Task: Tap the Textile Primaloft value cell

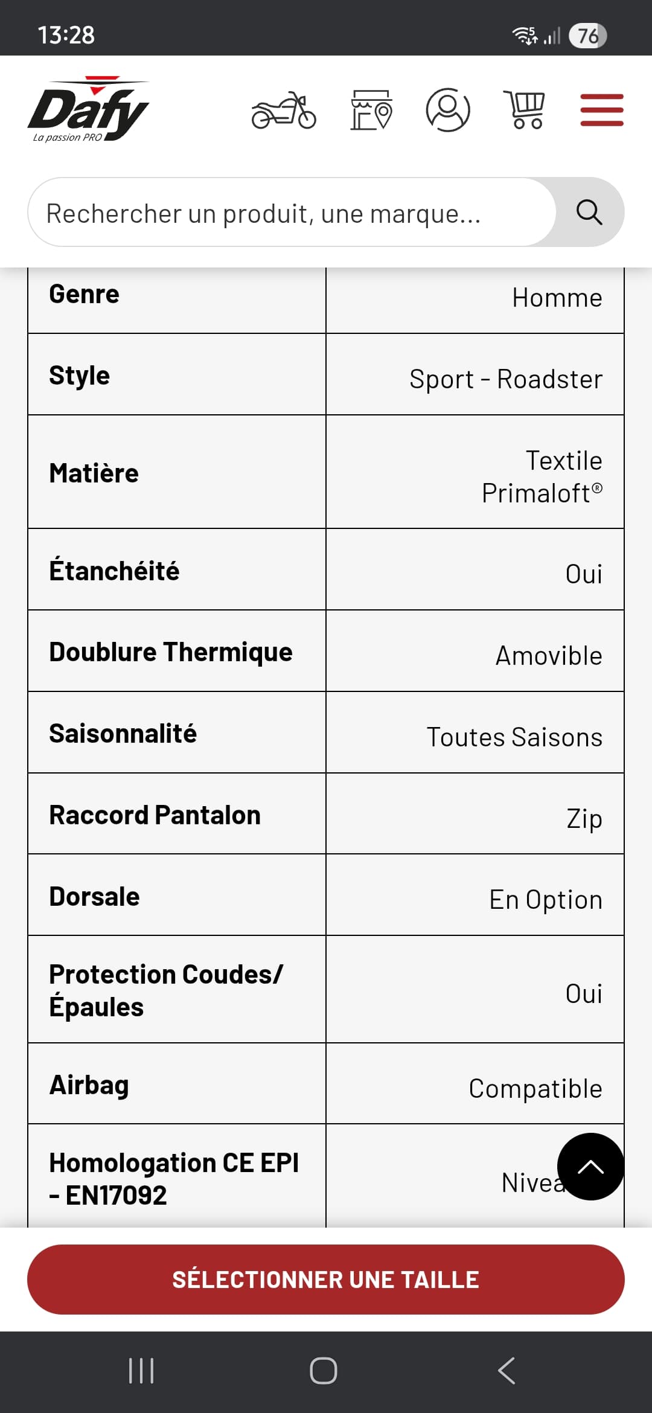Action: tap(475, 472)
